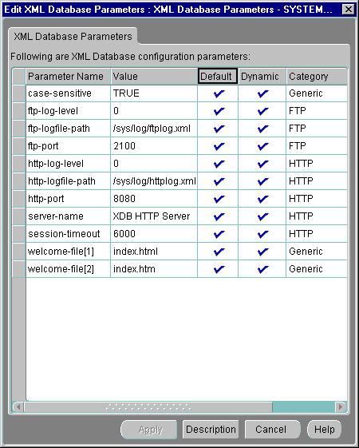Select the welcome-file[2] parameter name

(68, 269)
